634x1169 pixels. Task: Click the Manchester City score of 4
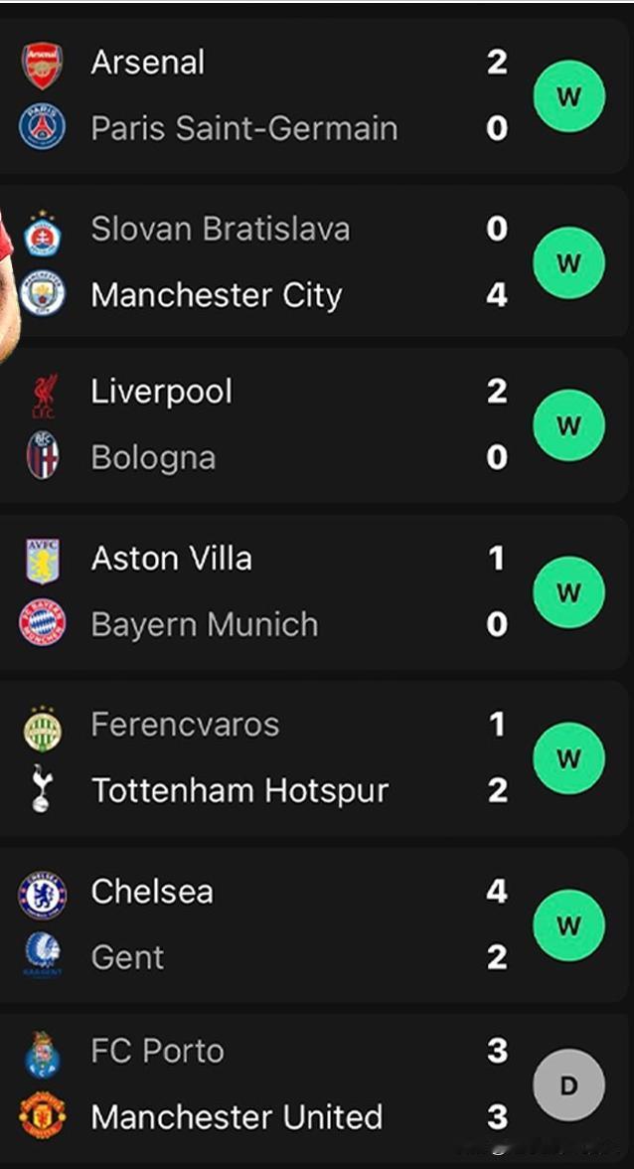click(497, 294)
